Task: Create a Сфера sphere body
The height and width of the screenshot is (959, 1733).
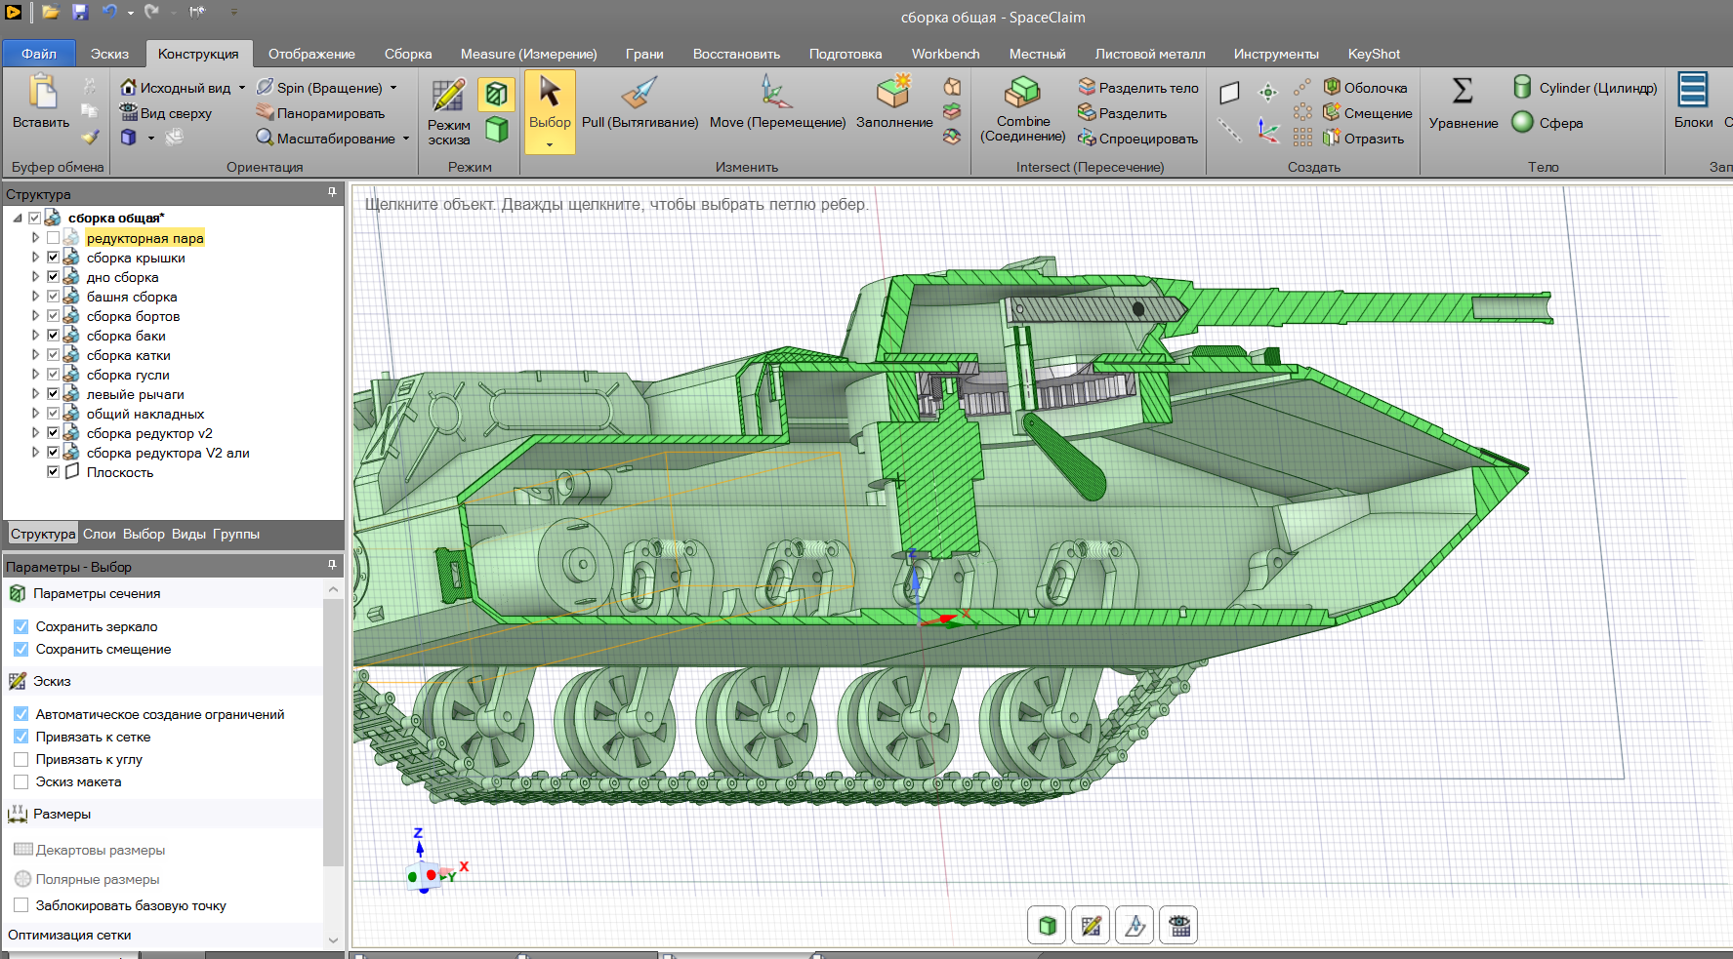Action: pos(1548,123)
